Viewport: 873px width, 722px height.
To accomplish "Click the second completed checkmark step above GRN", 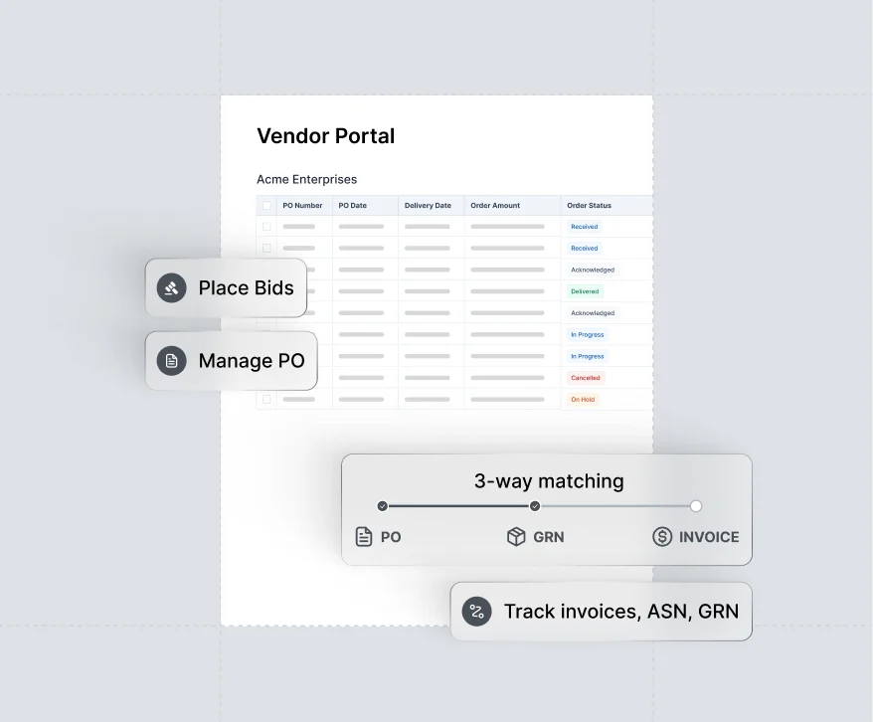I will coord(535,506).
